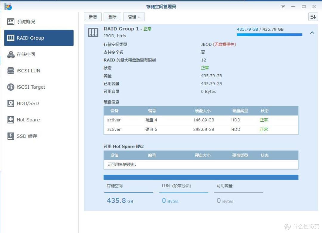
Task: Click the HDD/SSD disk icon
Action: [11, 103]
